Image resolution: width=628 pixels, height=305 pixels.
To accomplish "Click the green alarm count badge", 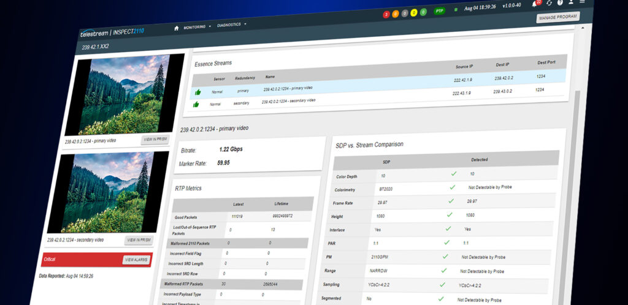I will [x=423, y=12].
